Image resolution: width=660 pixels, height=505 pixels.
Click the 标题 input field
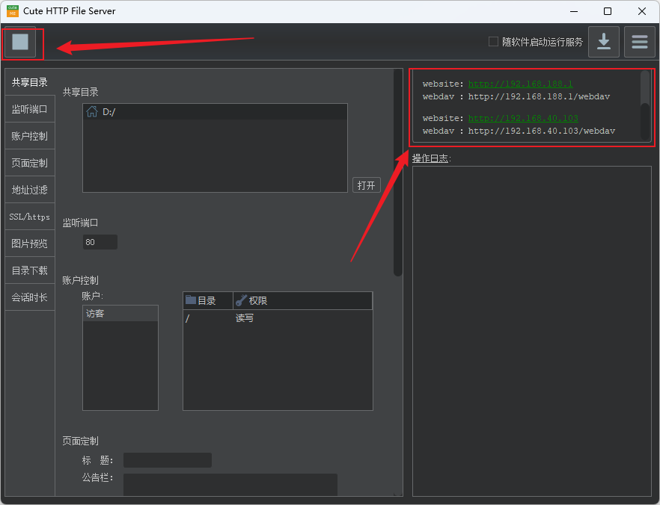[168, 460]
